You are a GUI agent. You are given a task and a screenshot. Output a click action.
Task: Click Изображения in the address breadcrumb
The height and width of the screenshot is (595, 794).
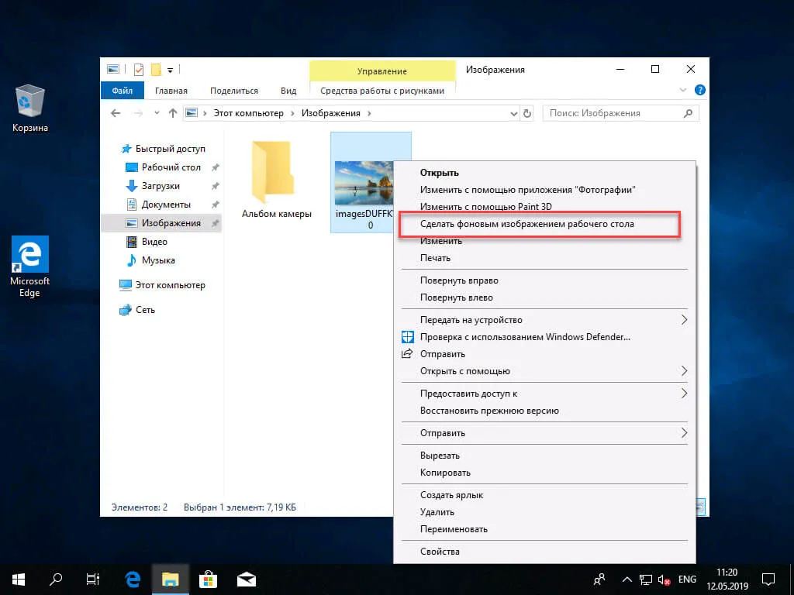[331, 113]
